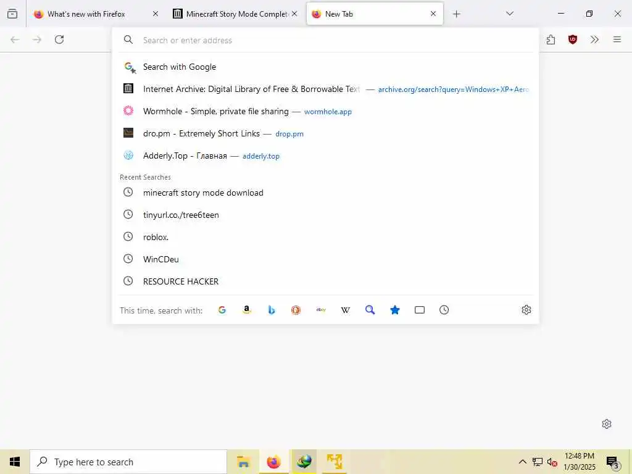Close the What's new with Firefox tab
The height and width of the screenshot is (474, 632).
pos(156,14)
